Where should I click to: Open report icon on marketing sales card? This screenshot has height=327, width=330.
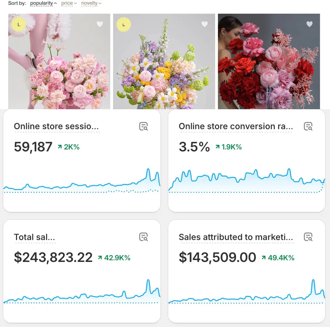pyautogui.click(x=308, y=237)
